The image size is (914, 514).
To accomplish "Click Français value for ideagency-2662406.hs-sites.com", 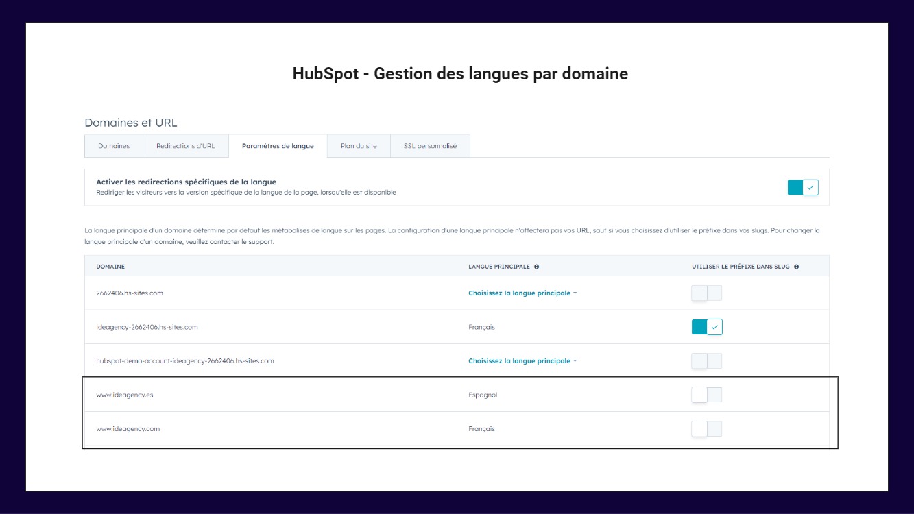I will coord(481,327).
